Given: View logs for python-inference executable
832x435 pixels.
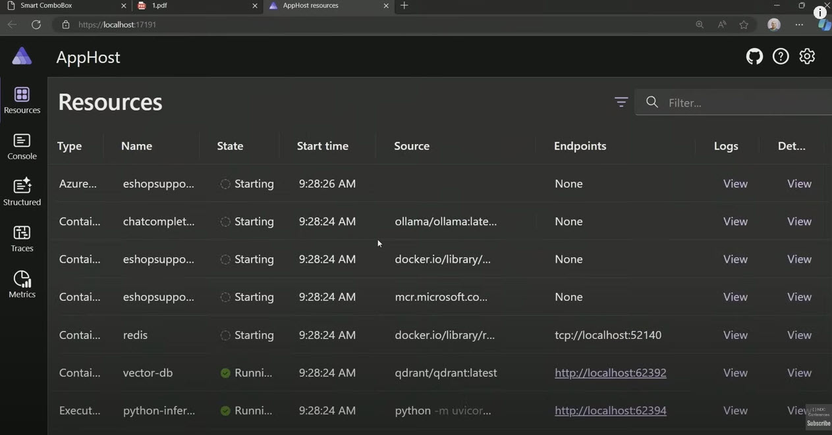Looking at the screenshot, I should coord(735,411).
